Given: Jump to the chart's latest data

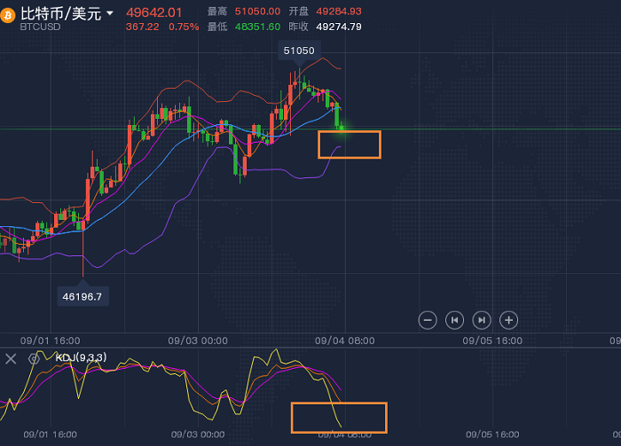Looking at the screenshot, I should [482, 319].
